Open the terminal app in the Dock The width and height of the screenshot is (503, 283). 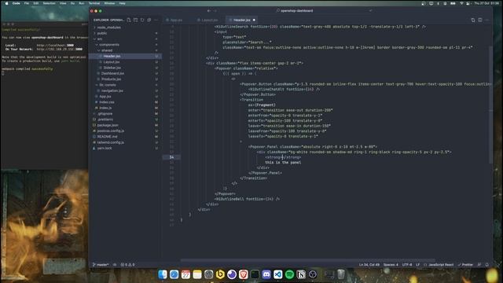[255, 274]
